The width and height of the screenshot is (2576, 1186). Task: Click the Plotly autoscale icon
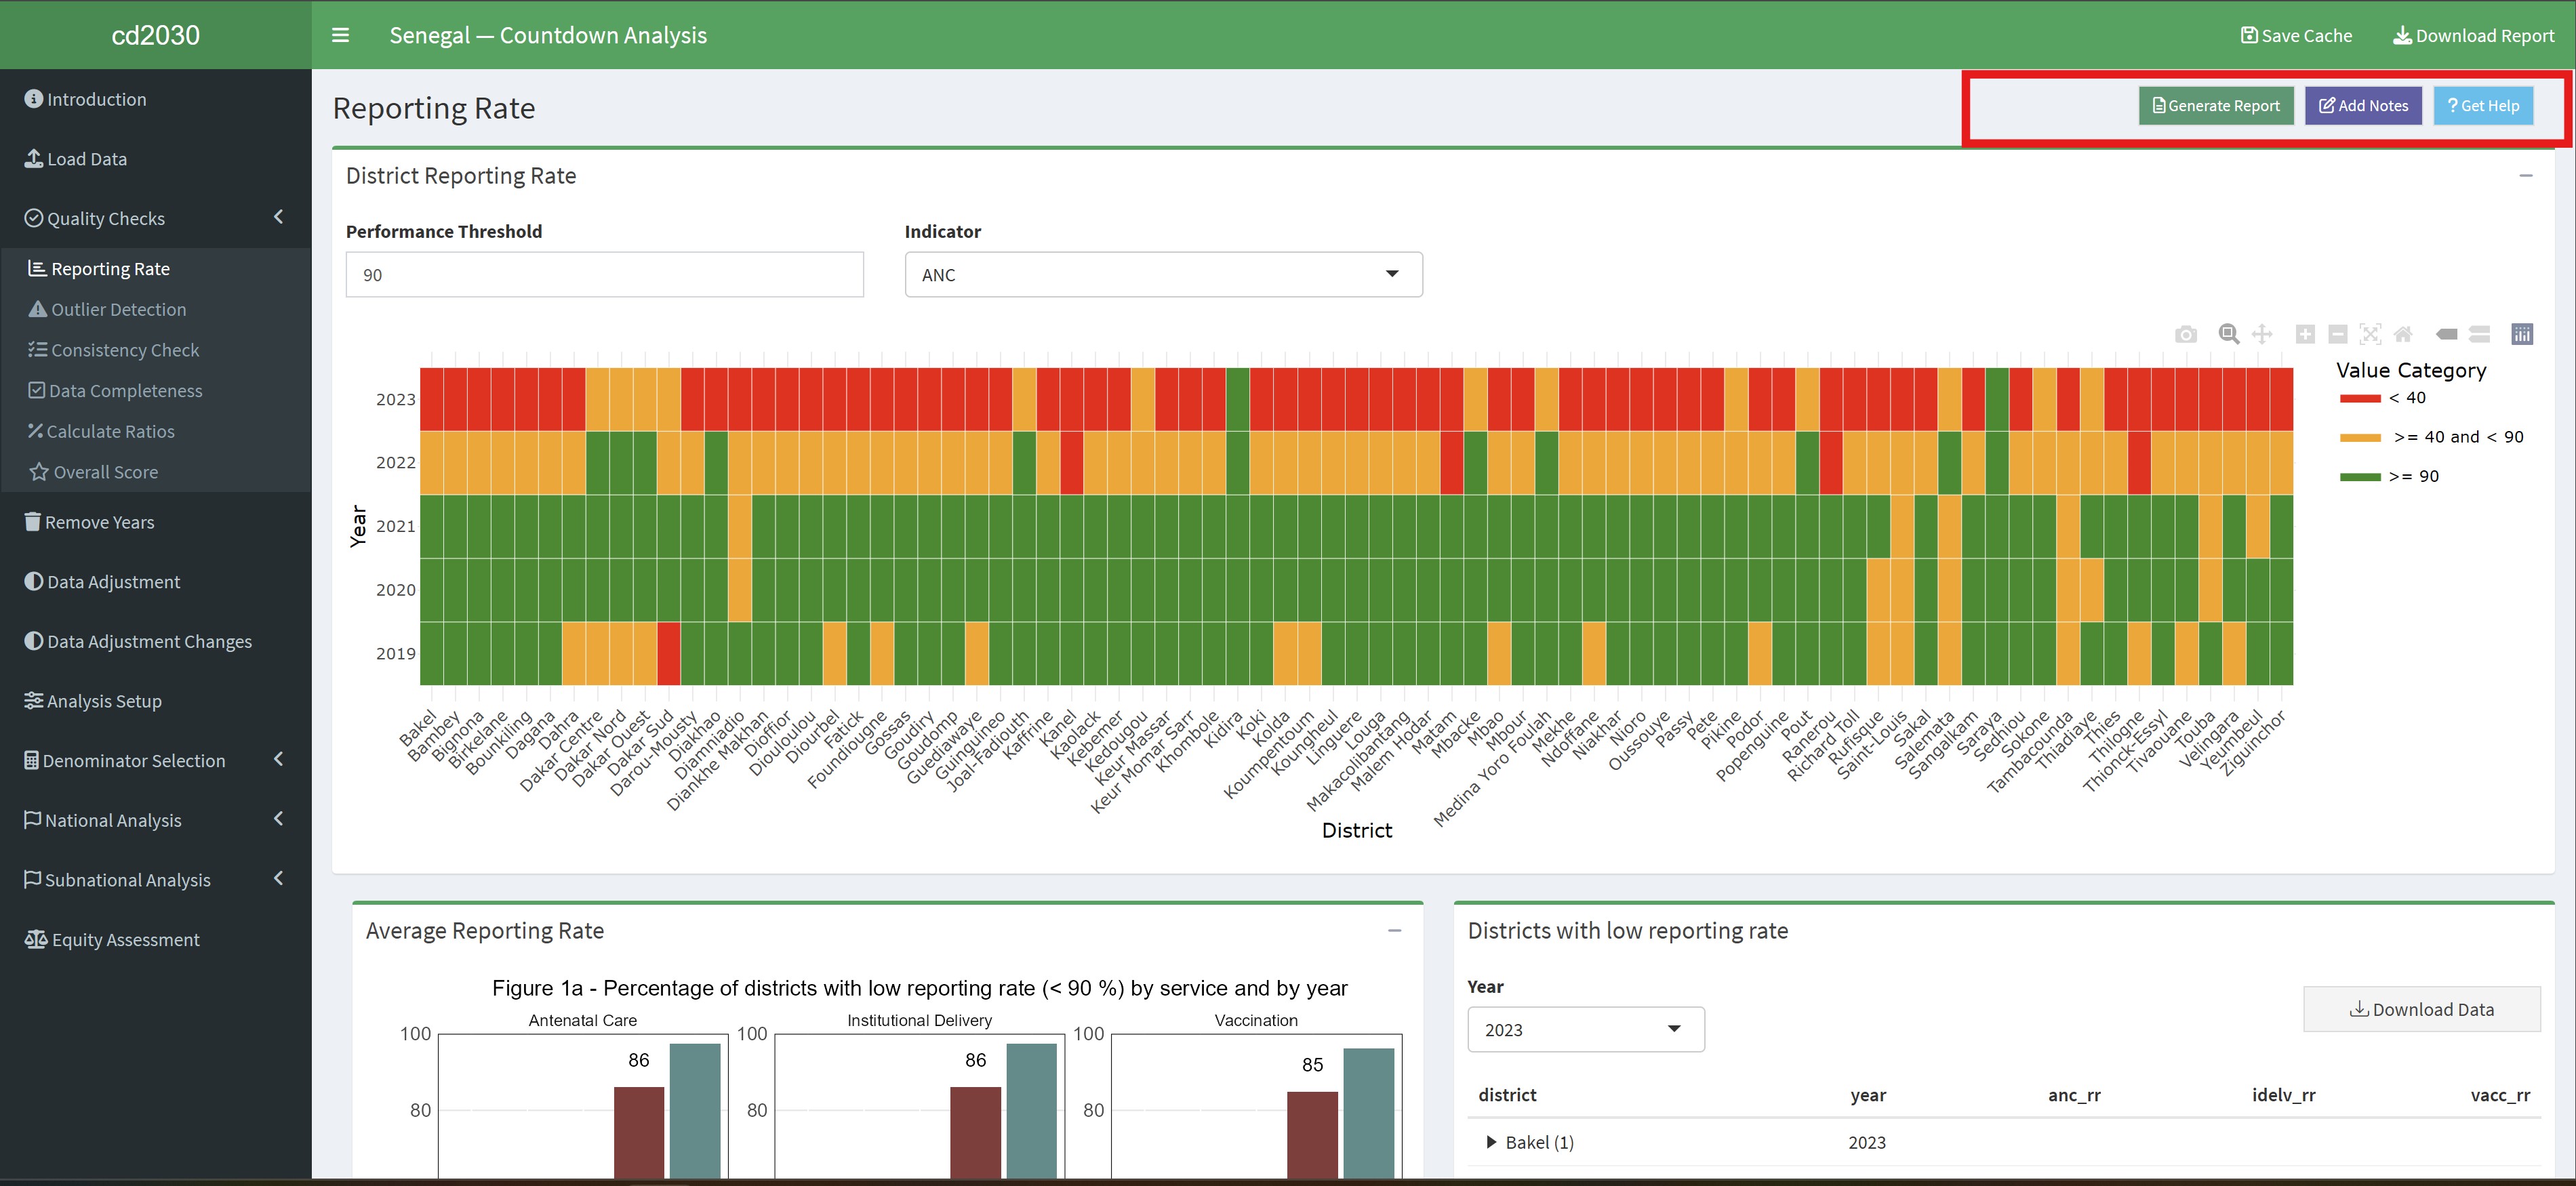click(2370, 334)
